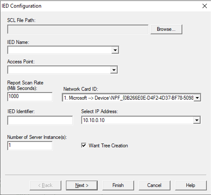Click the 10.10.0.10 IP address value
Image resolution: width=211 pixels, height=195 pixels.
tap(94, 120)
